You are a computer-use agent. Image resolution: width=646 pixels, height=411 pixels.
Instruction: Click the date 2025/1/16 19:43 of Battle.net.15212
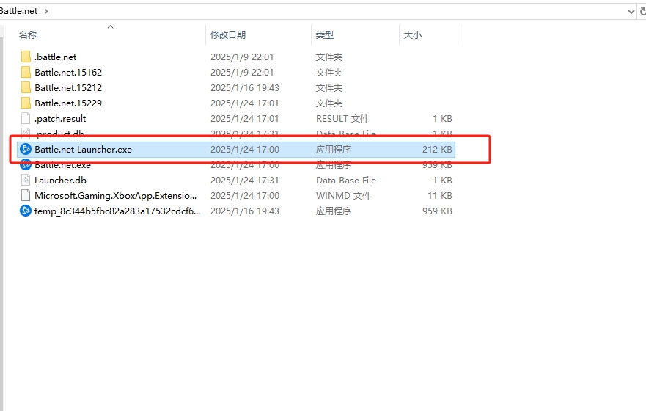tap(245, 88)
